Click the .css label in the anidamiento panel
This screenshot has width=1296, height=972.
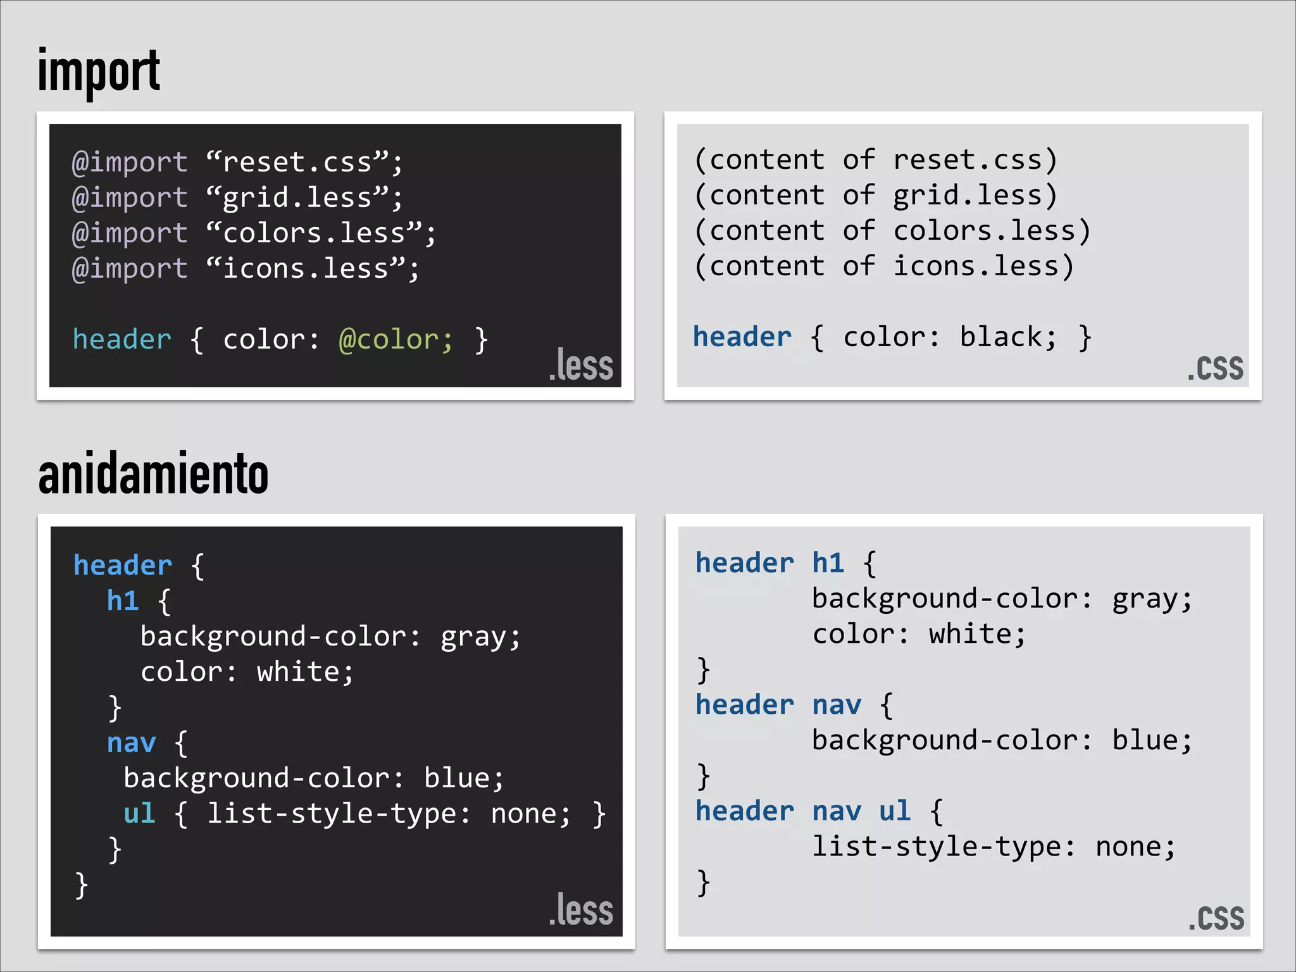point(1216,918)
